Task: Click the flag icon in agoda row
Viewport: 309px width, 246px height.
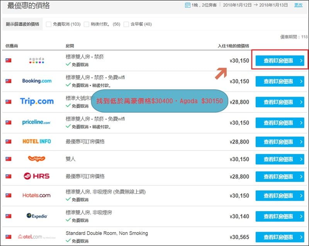Action: (8, 60)
